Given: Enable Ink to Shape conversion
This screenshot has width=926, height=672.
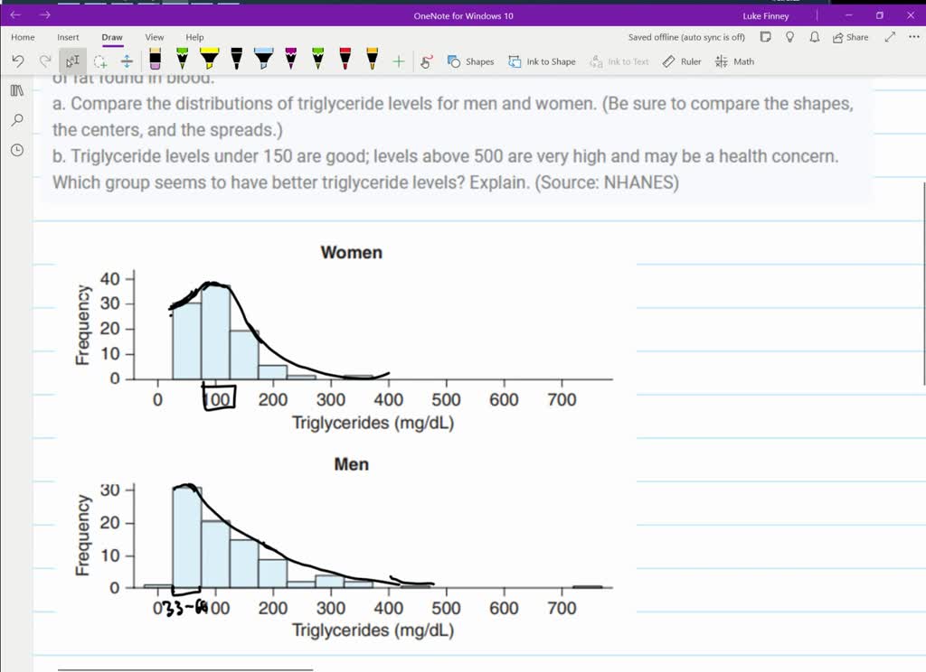Looking at the screenshot, I should [x=543, y=61].
